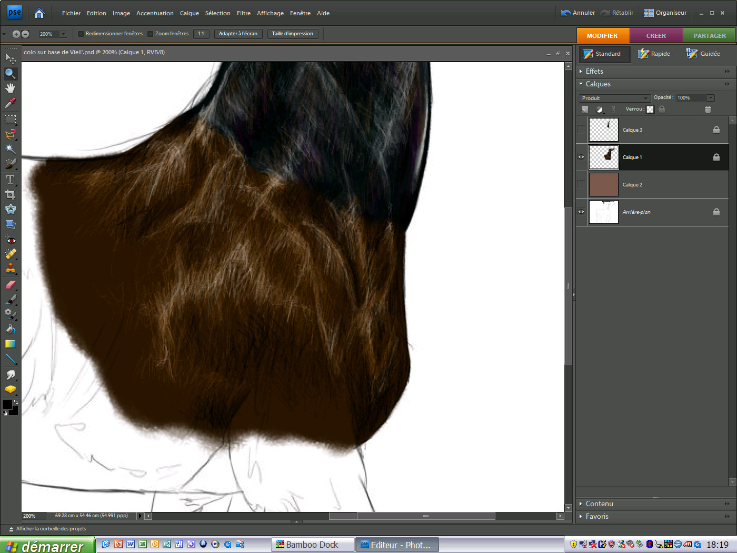Select the Gradient tool
Image resolution: width=737 pixels, height=553 pixels.
point(10,344)
